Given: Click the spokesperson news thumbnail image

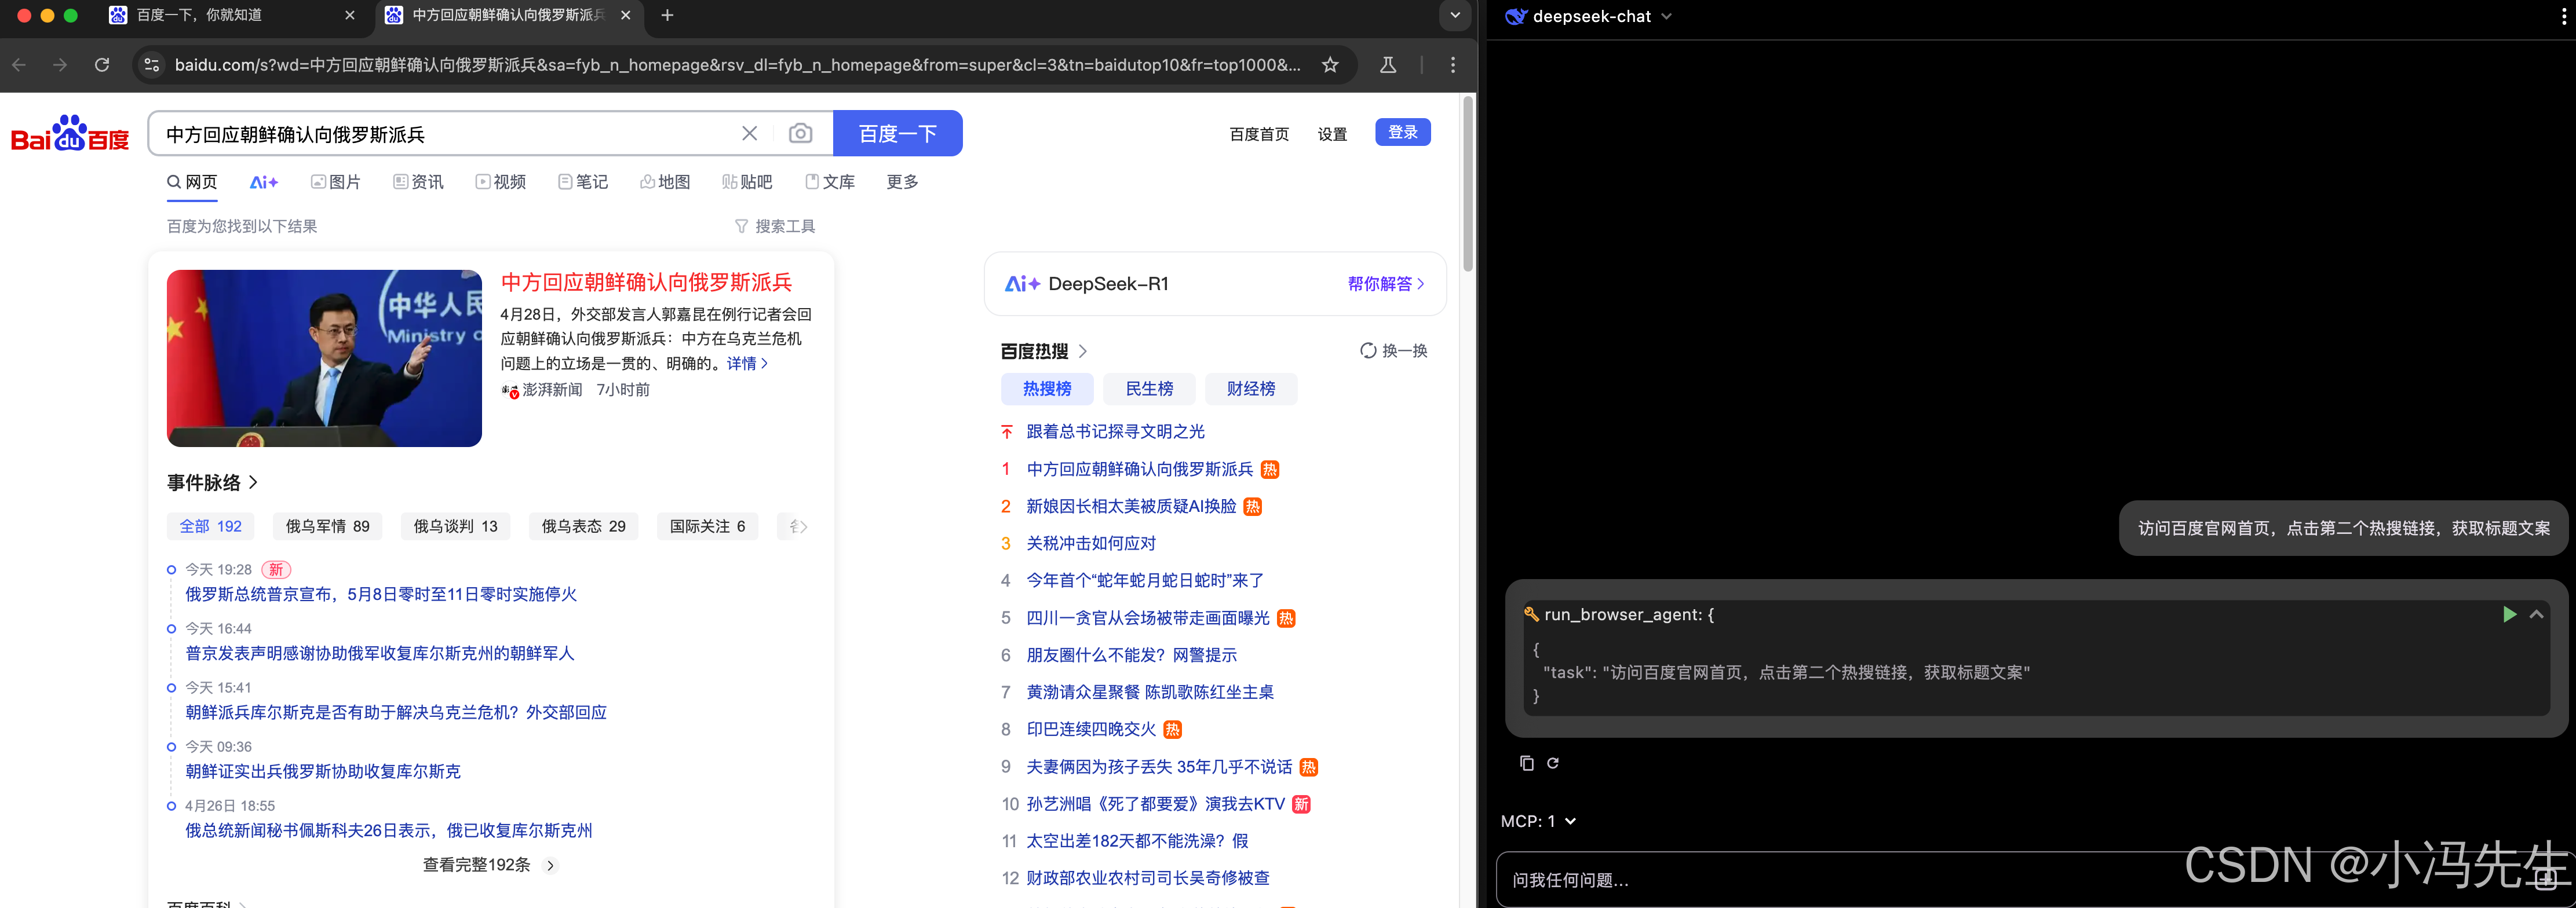Looking at the screenshot, I should point(324,358).
